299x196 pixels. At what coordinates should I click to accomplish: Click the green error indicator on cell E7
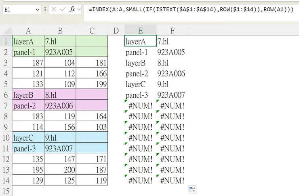[126, 101]
